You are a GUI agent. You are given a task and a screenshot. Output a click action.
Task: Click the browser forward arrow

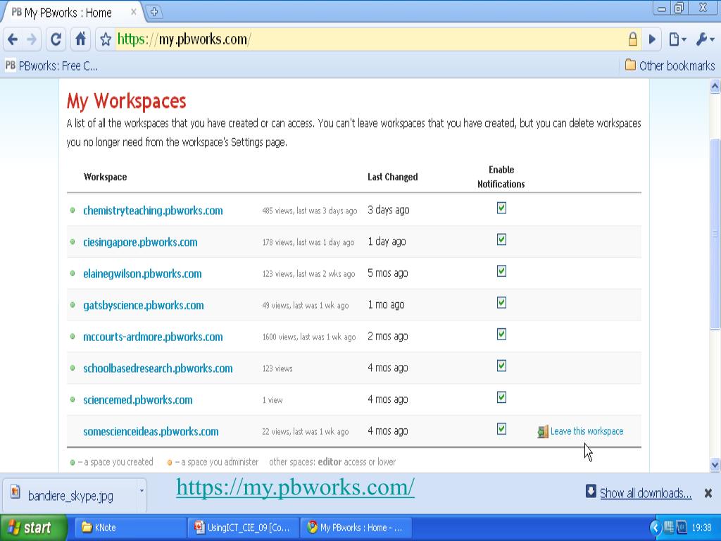(x=31, y=39)
